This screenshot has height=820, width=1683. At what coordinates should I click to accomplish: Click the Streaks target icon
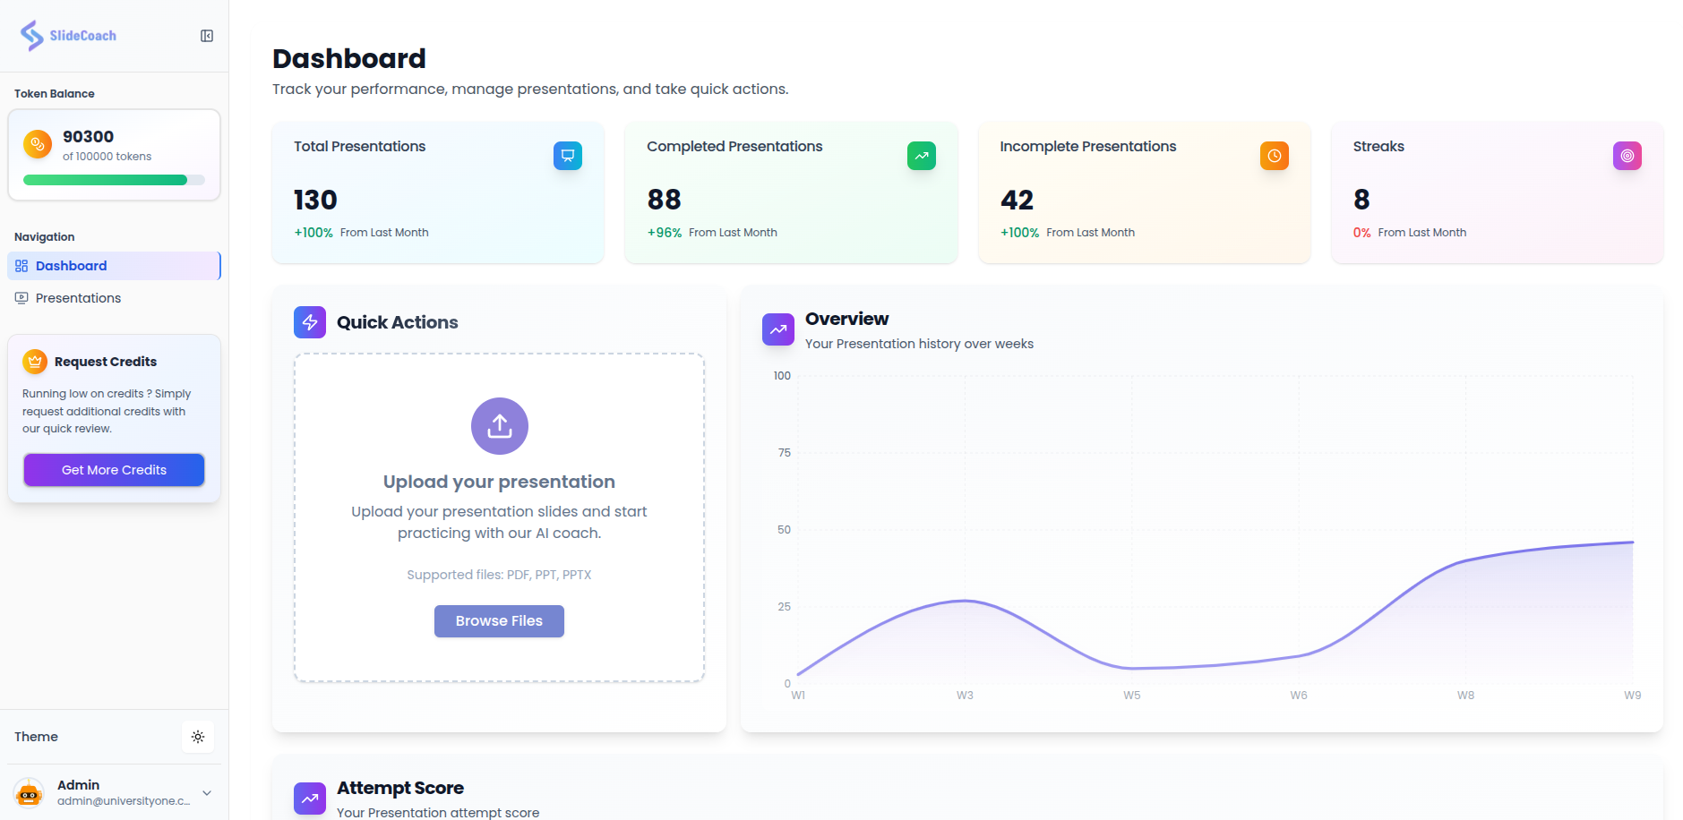click(1627, 156)
